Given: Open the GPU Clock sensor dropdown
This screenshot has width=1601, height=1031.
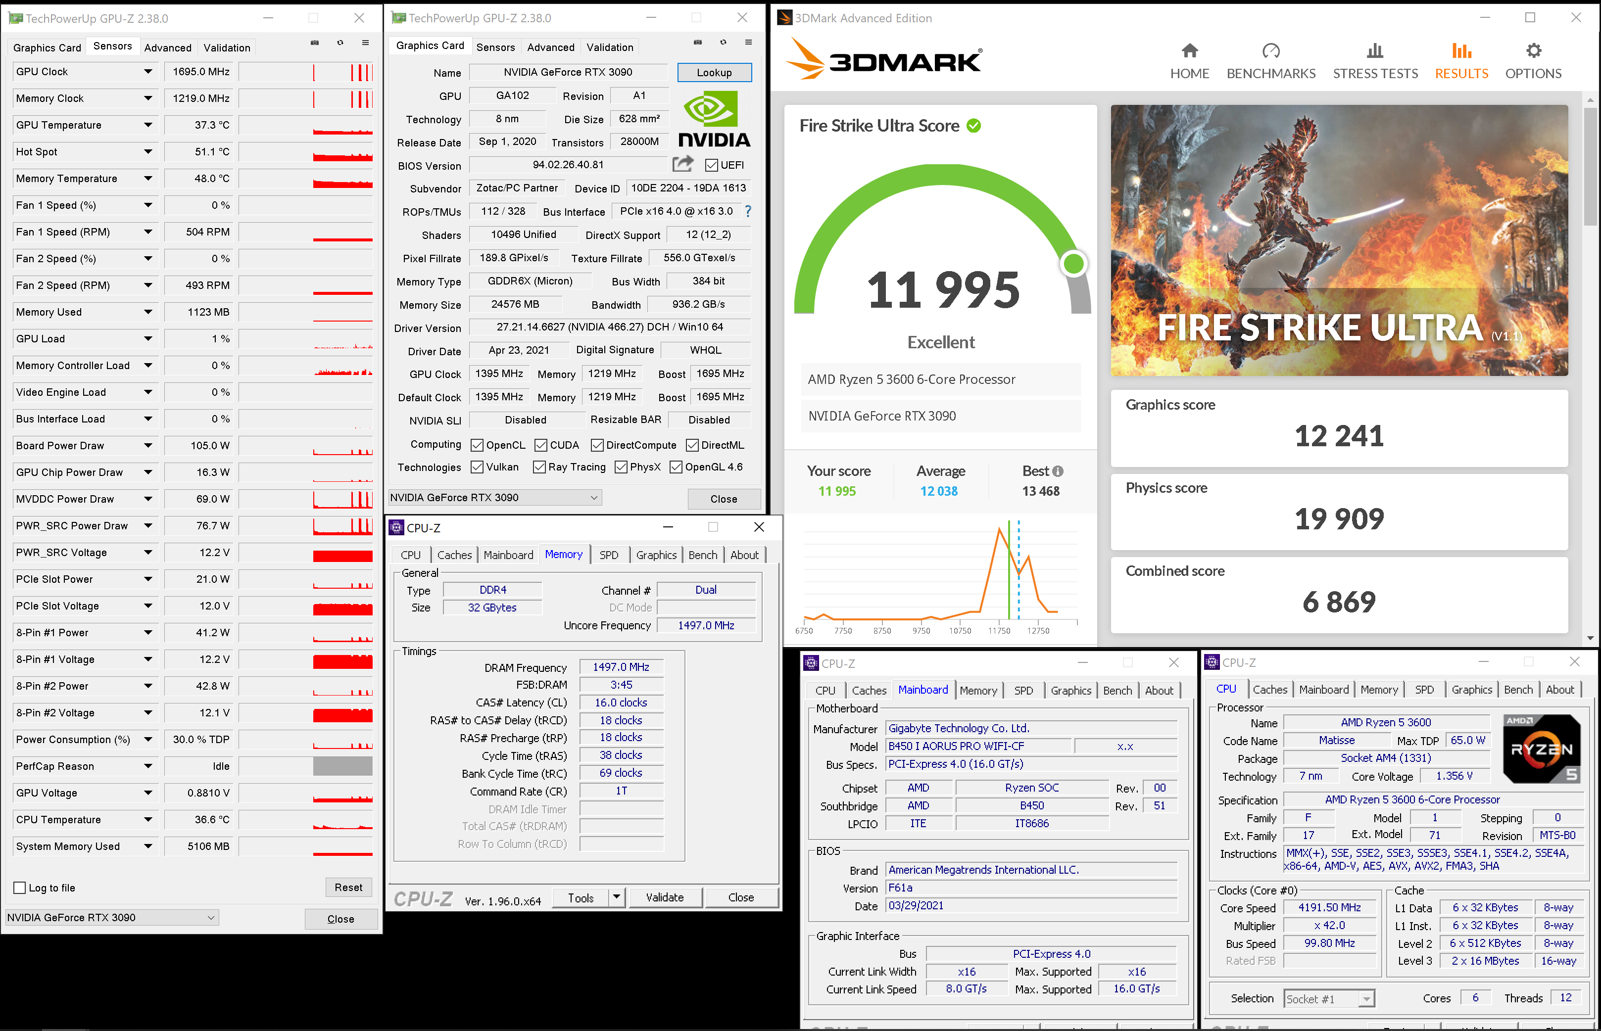Looking at the screenshot, I should pyautogui.click(x=148, y=72).
